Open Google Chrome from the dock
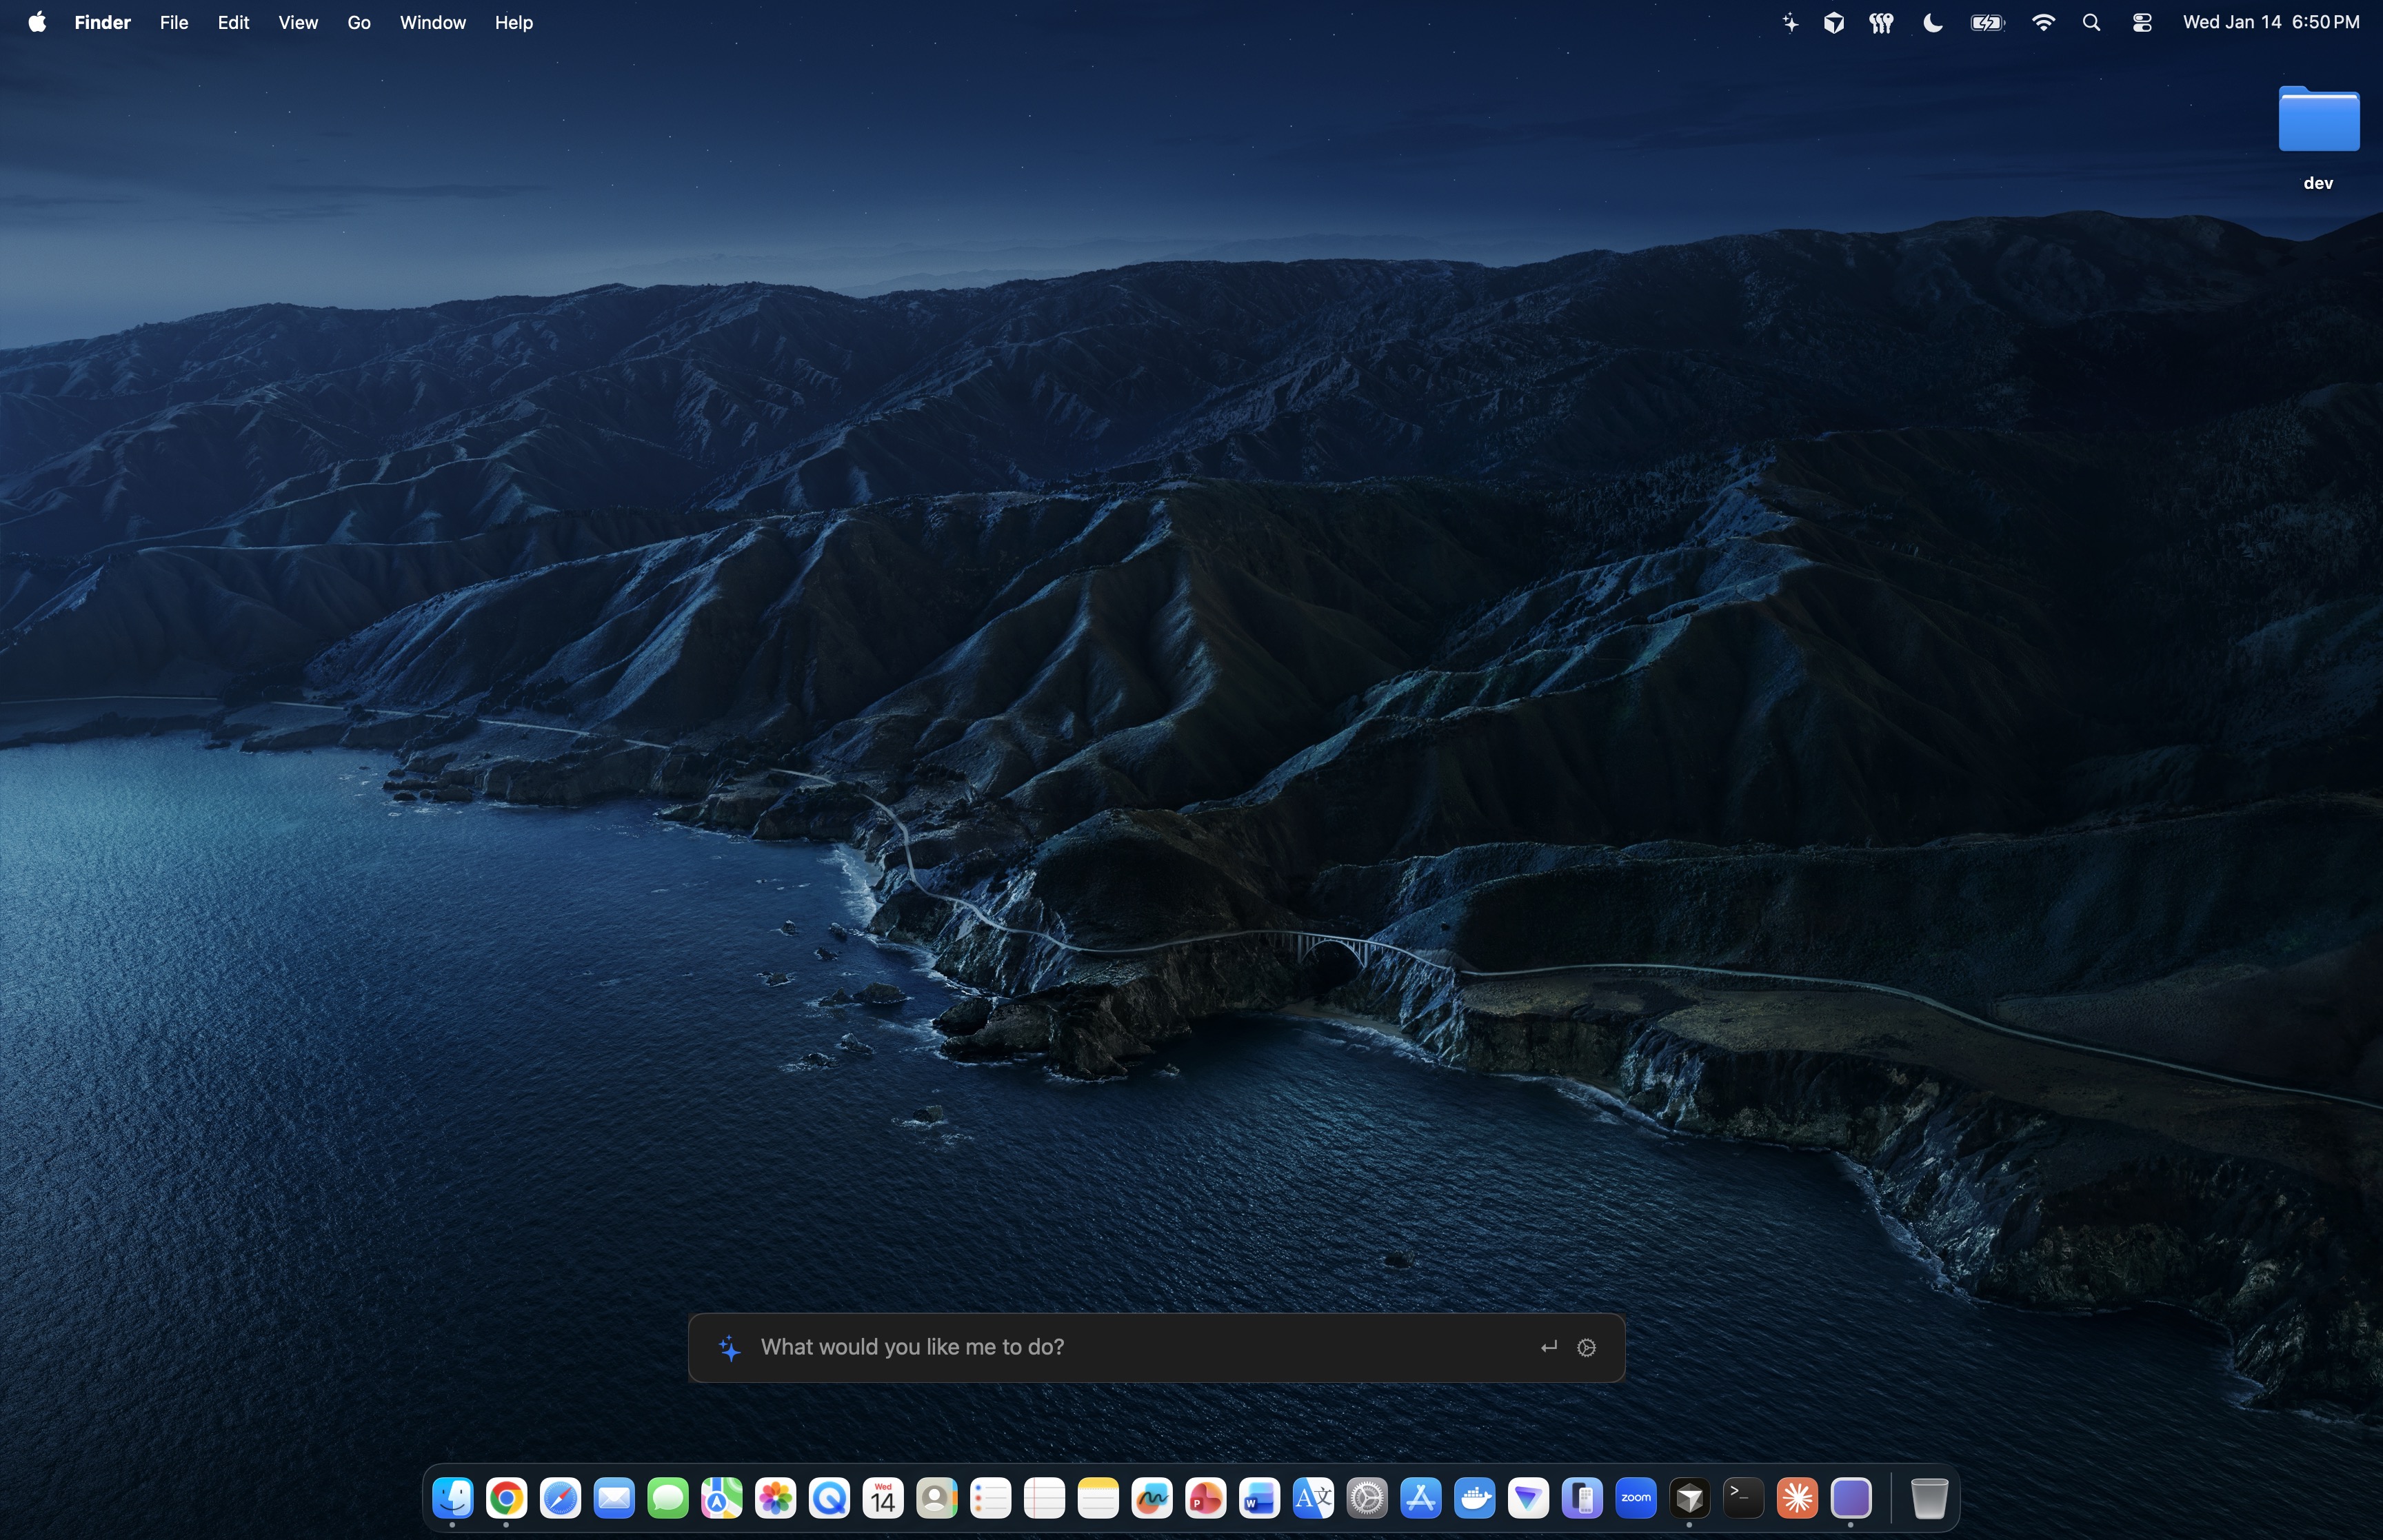2383x1540 pixels. coord(506,1498)
